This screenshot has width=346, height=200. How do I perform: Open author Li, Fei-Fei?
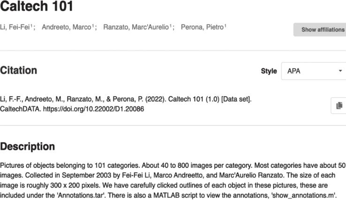(15, 27)
